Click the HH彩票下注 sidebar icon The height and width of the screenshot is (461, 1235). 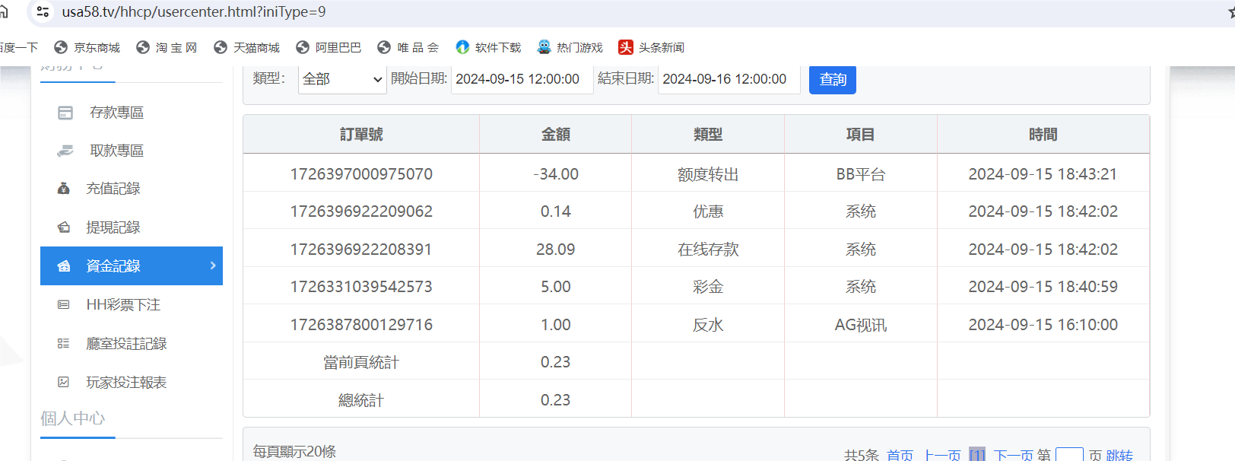(x=64, y=305)
